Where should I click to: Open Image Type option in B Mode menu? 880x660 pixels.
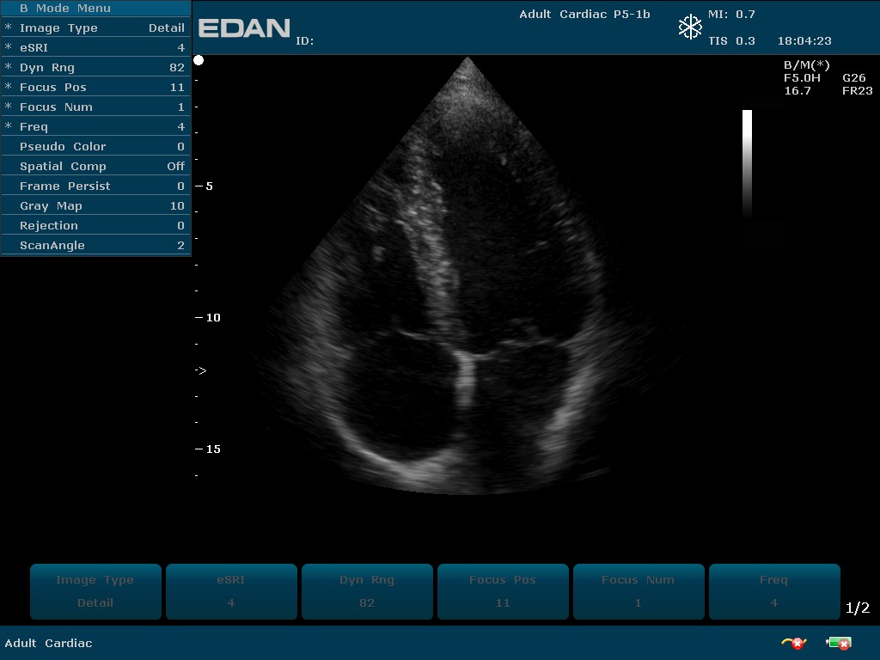[96, 27]
